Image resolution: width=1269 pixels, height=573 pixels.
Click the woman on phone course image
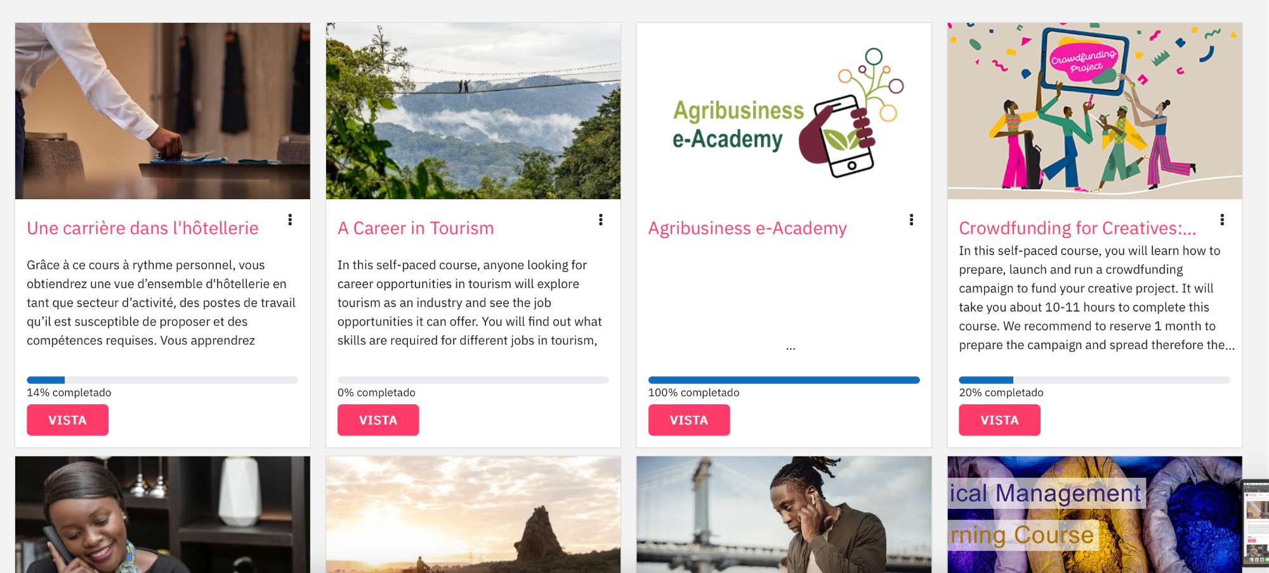click(x=162, y=515)
